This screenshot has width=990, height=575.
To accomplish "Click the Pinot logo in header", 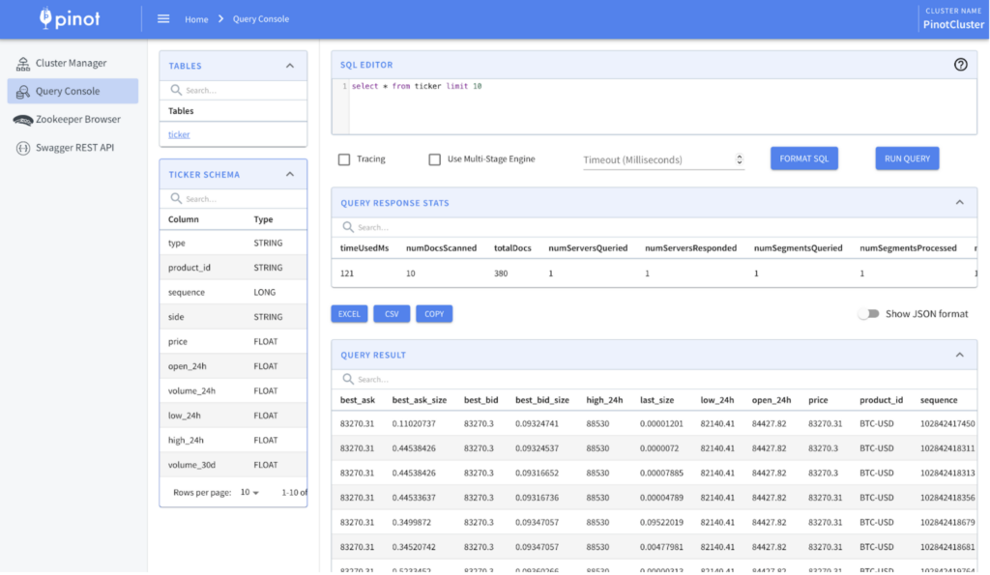I will coord(69,18).
